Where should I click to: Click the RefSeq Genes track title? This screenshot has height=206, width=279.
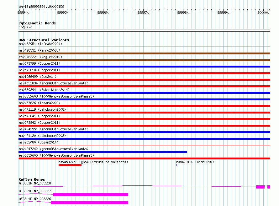(32, 179)
